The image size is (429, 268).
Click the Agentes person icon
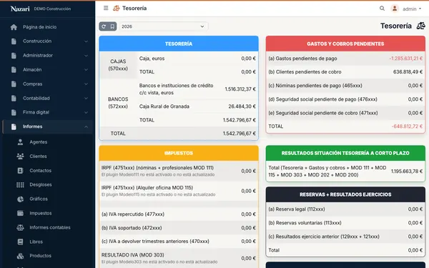click(20, 142)
